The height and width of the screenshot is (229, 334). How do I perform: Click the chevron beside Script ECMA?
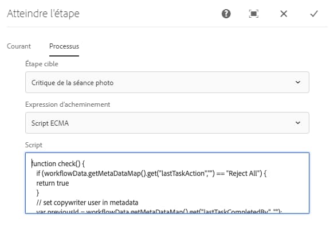[298, 123]
